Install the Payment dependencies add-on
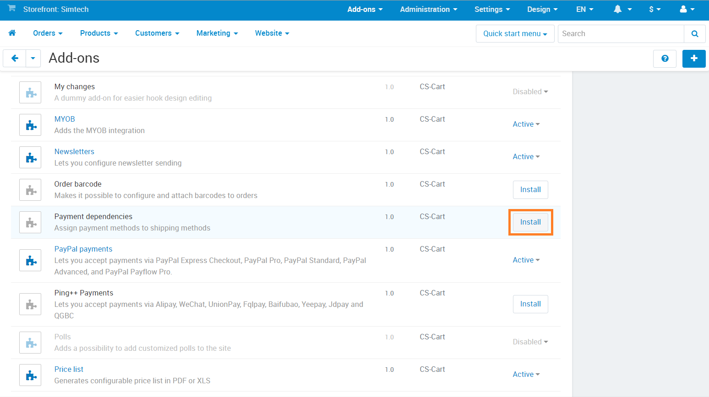The height and width of the screenshot is (397, 709). (530, 222)
